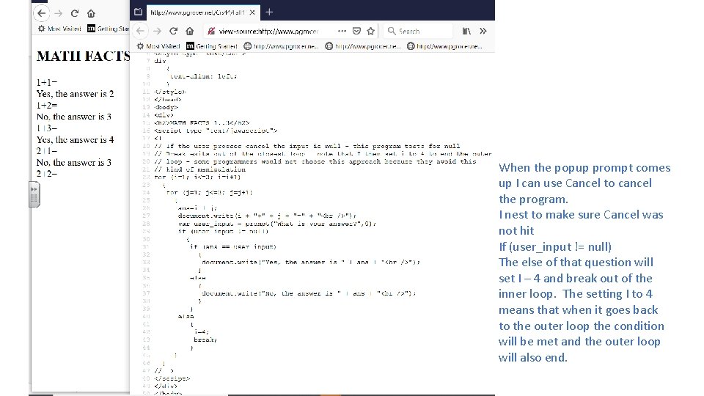This screenshot has height=396, width=704.
Task: Click the prompt 'What is your answer' code line
Action: [277, 224]
